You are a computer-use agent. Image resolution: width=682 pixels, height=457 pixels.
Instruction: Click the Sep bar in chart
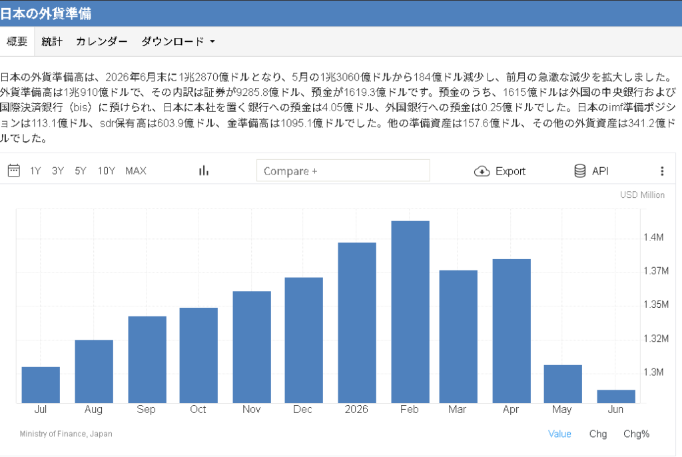[x=147, y=360]
